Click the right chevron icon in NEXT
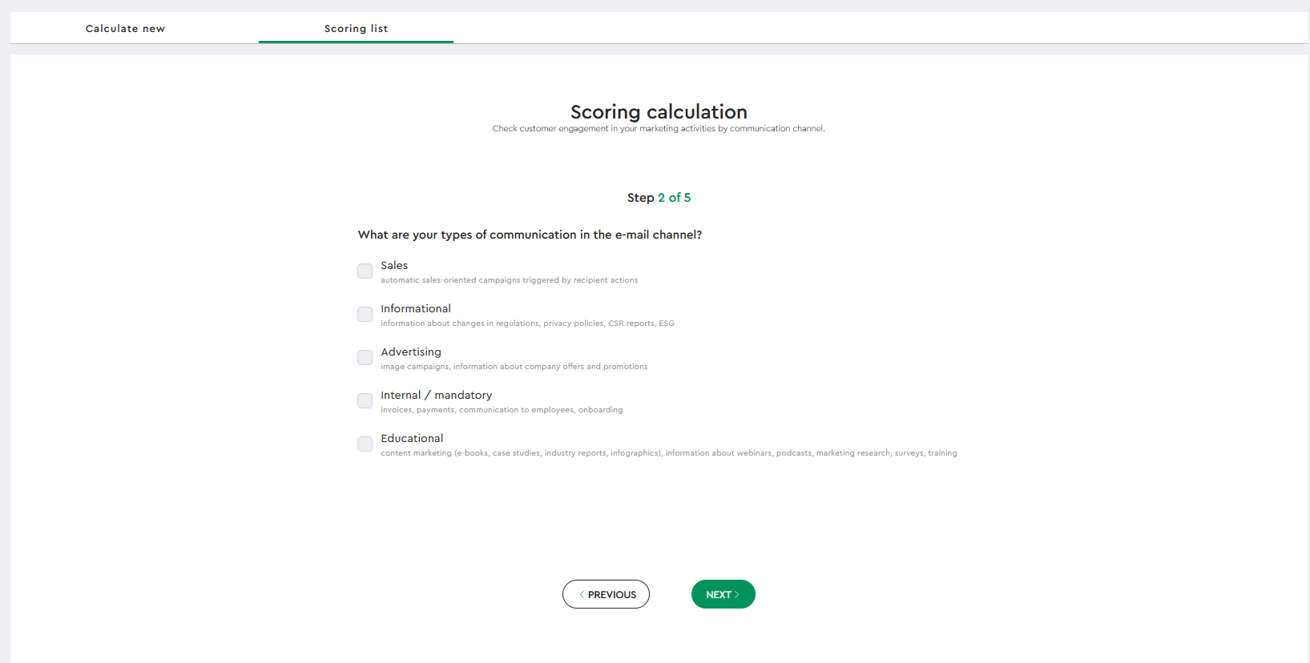The width and height of the screenshot is (1310, 663). click(736, 594)
